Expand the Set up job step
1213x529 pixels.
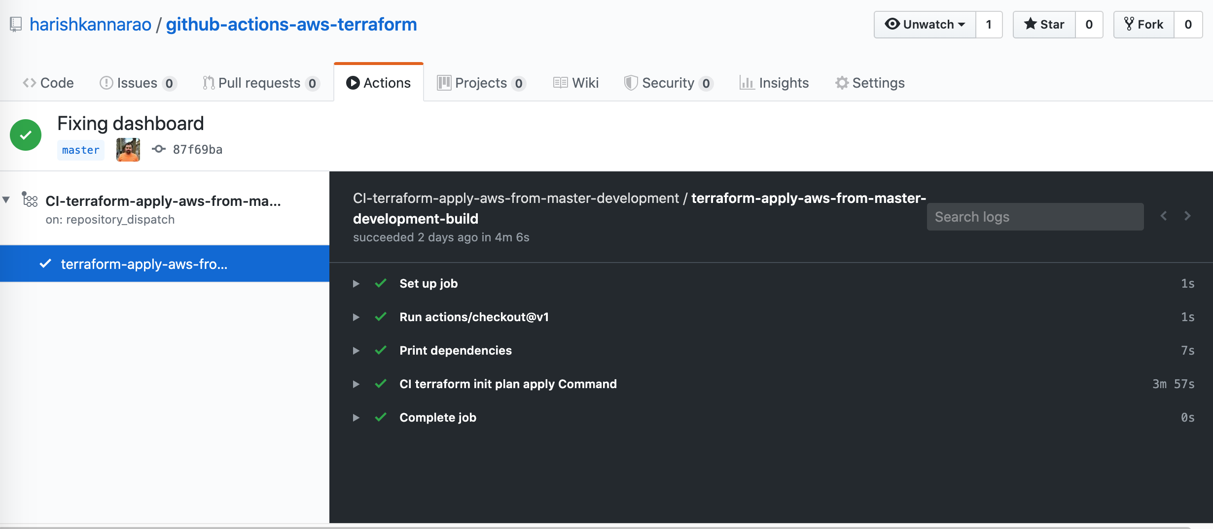(356, 284)
